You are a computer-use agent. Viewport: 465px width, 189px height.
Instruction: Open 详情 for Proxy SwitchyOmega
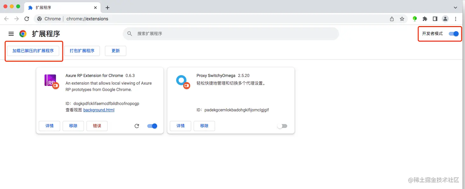coord(181,126)
